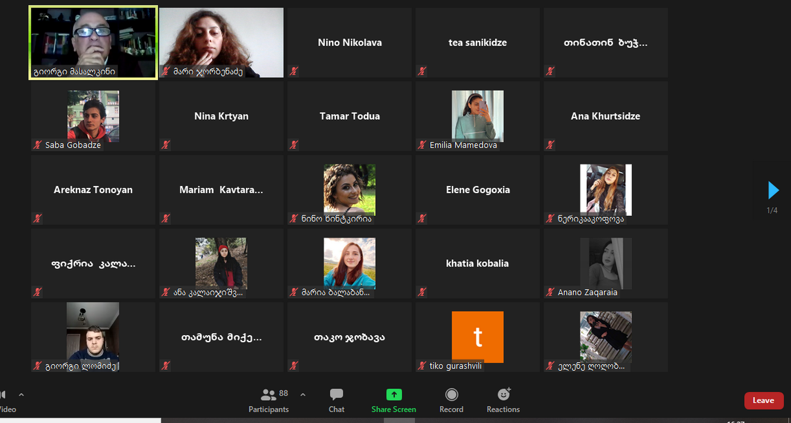Leave the meeting
The width and height of the screenshot is (791, 423).
point(763,400)
